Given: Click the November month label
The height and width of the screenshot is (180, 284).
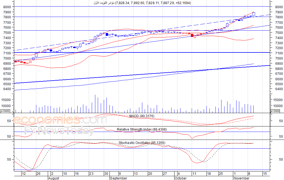Looking at the screenshot, I should coord(241,178).
